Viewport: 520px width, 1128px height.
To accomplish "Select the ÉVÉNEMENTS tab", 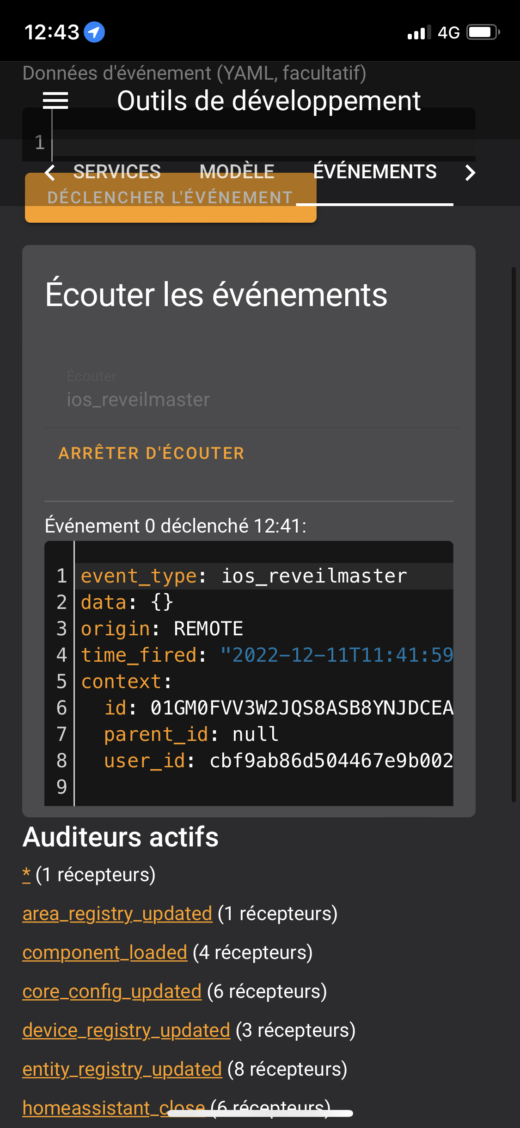I will (374, 172).
